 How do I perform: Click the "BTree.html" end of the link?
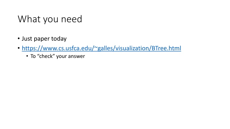point(166,48)
